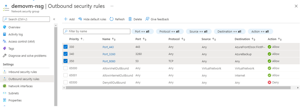
Task: Click the Refresh circular arrow icon
Action: [x=111, y=19]
